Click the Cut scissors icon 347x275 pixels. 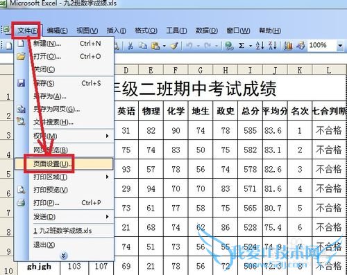point(130,46)
